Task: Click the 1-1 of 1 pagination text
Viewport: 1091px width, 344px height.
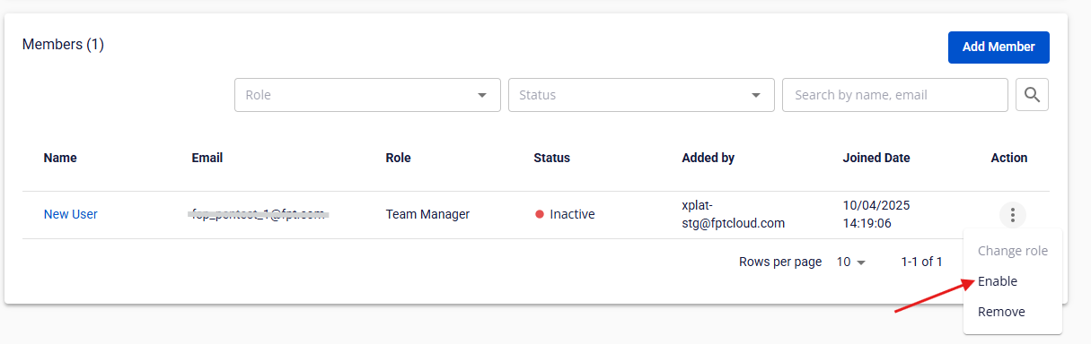Action: (922, 262)
